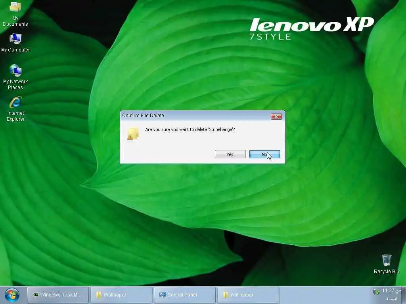This screenshot has height=304, width=406.
Task: Switch to lowercase wallpaper taskbar window
Action: [x=248, y=294]
